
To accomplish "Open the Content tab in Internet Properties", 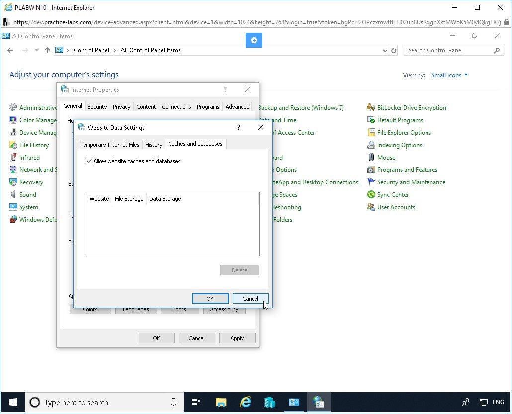I will (x=146, y=107).
